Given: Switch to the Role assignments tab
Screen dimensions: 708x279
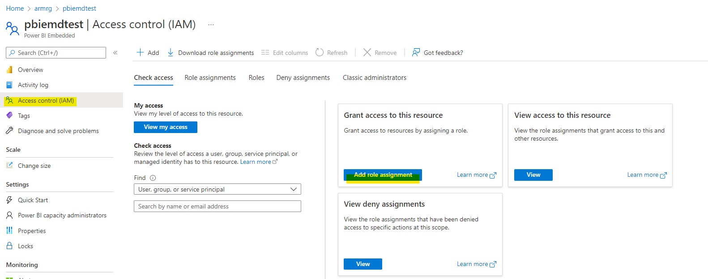Looking at the screenshot, I should (210, 78).
